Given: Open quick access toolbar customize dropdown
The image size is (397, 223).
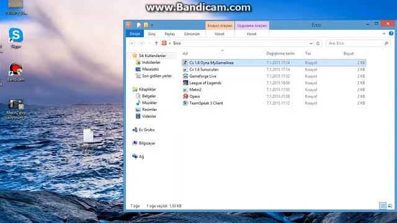Looking at the screenshot, I should (152, 25).
